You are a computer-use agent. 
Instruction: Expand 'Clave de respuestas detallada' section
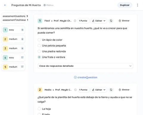point(86,66)
